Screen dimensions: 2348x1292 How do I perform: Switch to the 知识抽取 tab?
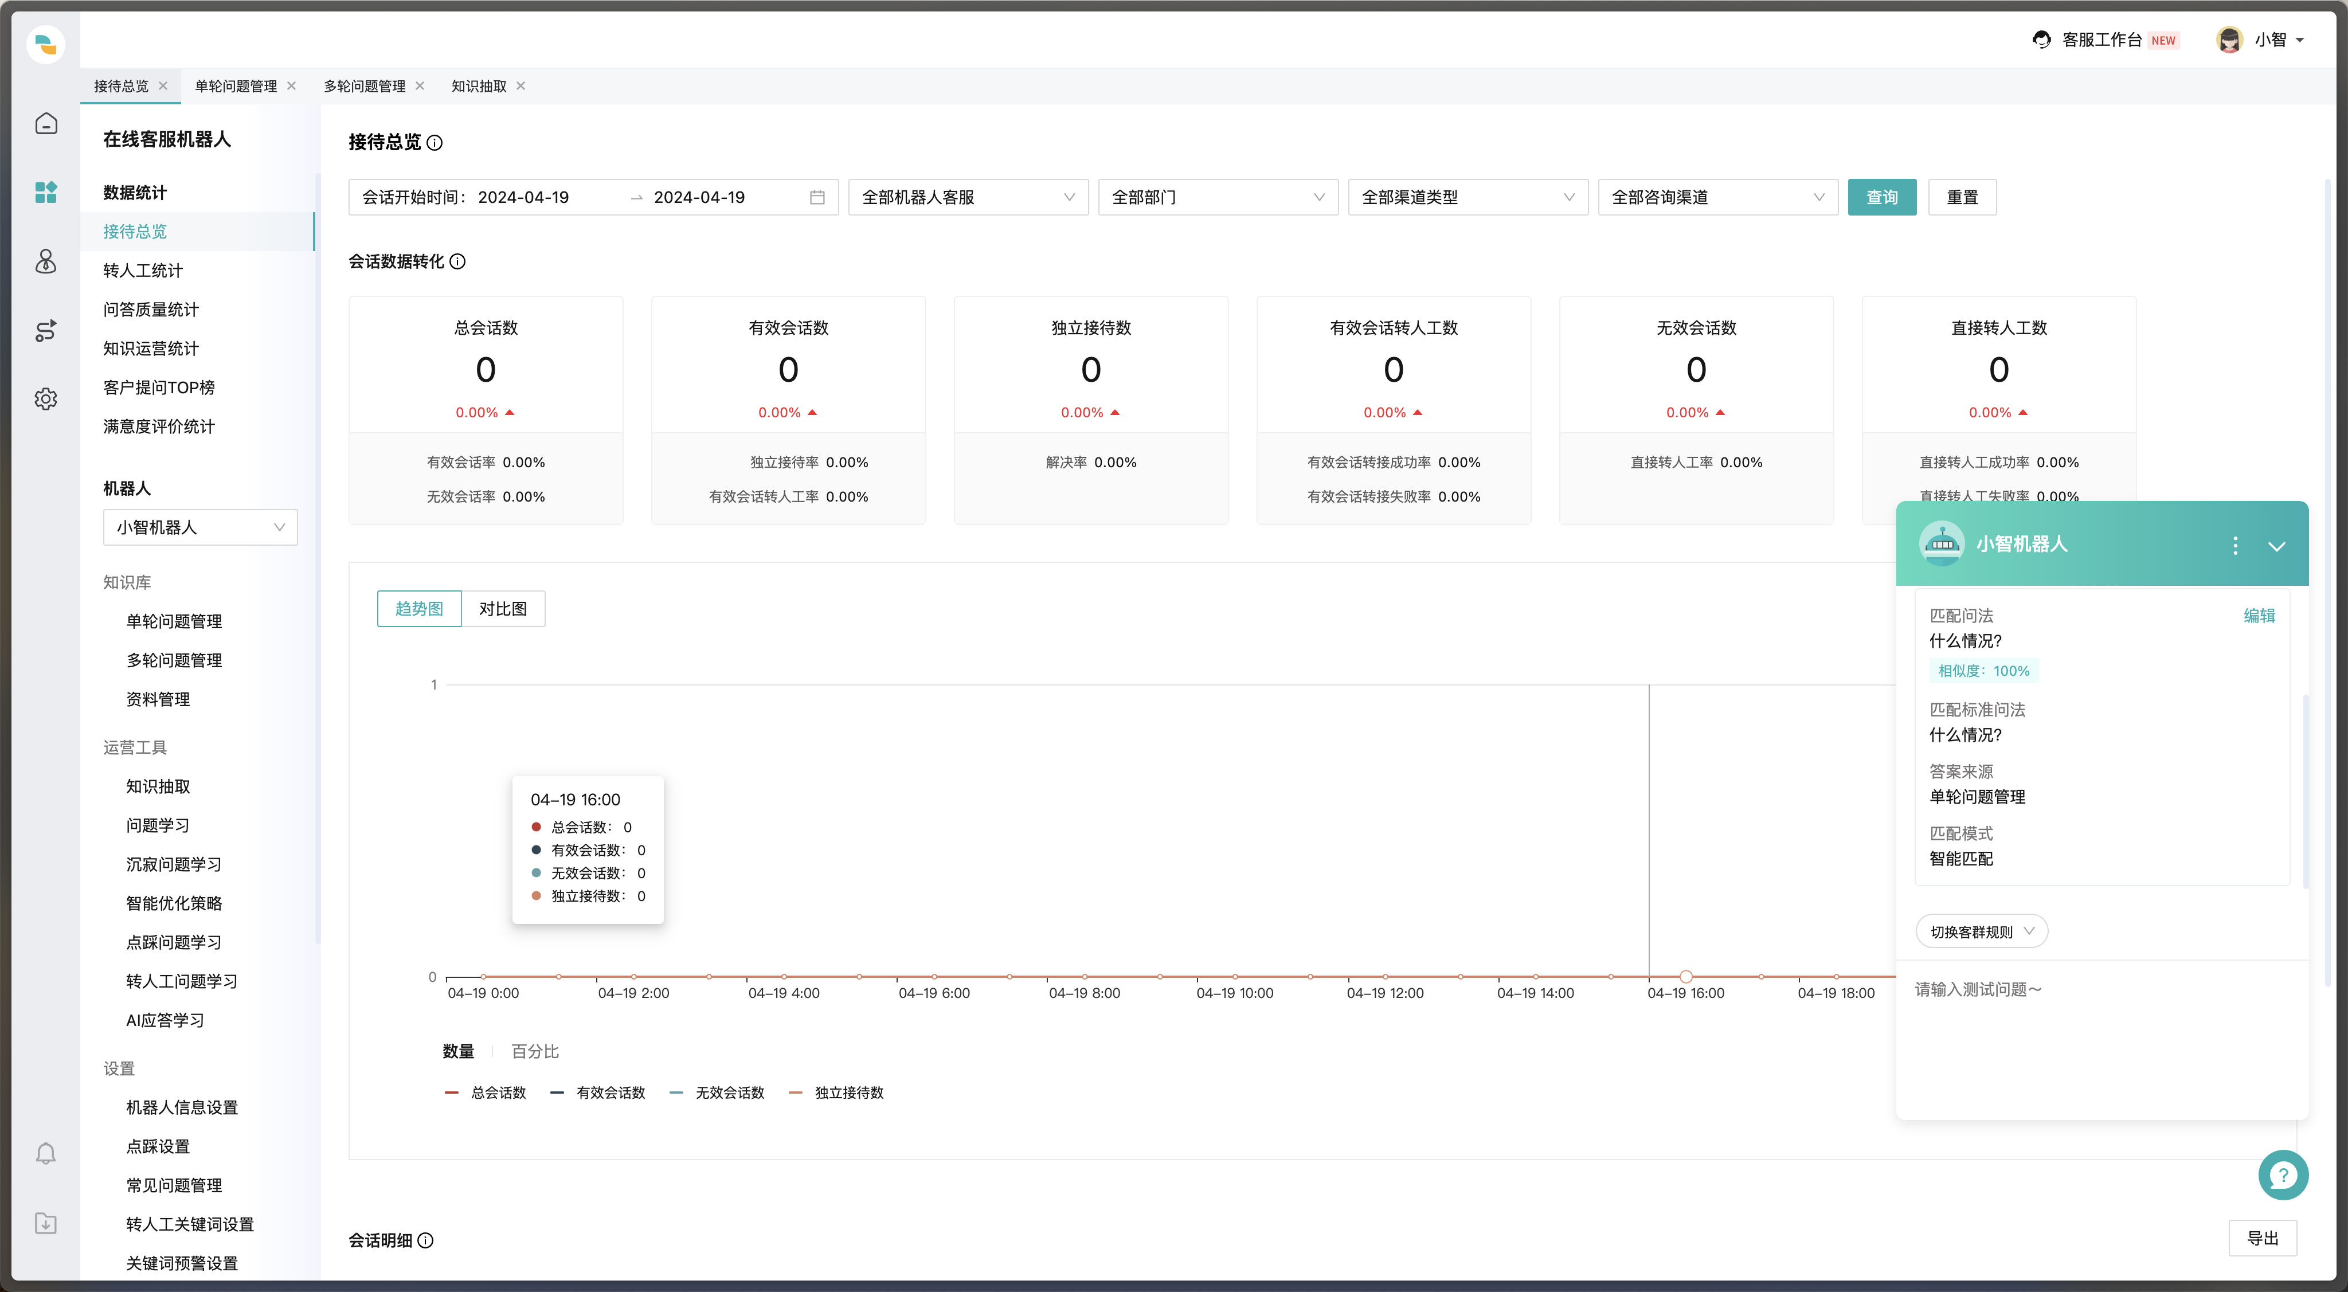point(479,85)
